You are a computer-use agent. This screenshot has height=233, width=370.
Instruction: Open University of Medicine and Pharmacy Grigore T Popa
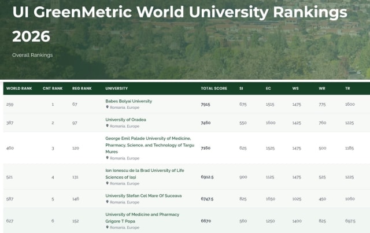pos(142,218)
